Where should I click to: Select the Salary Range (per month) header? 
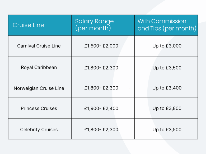pos(103,25)
